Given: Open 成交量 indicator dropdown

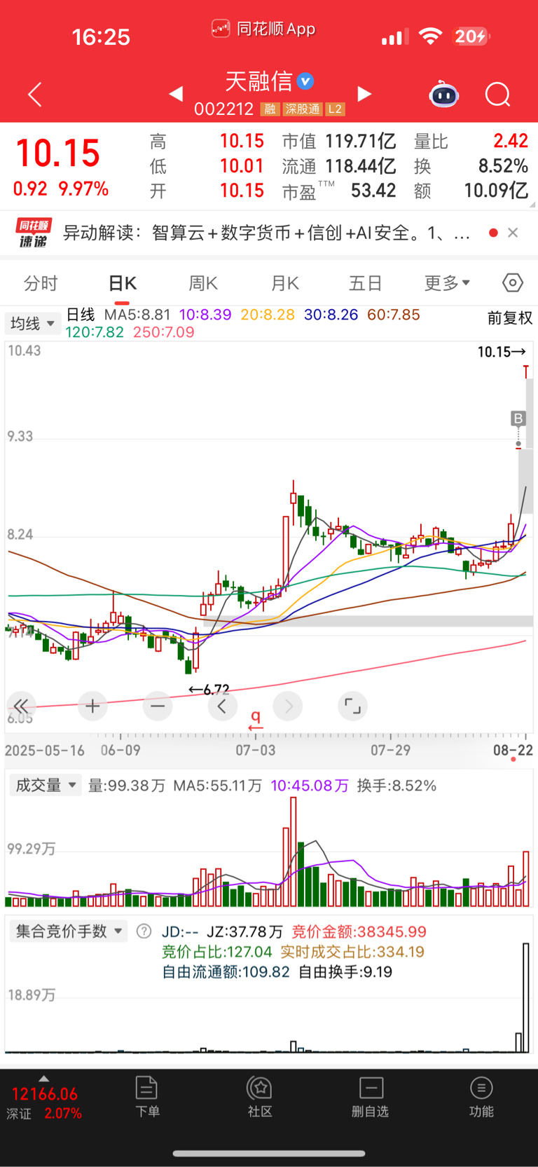Looking at the screenshot, I should tap(46, 785).
